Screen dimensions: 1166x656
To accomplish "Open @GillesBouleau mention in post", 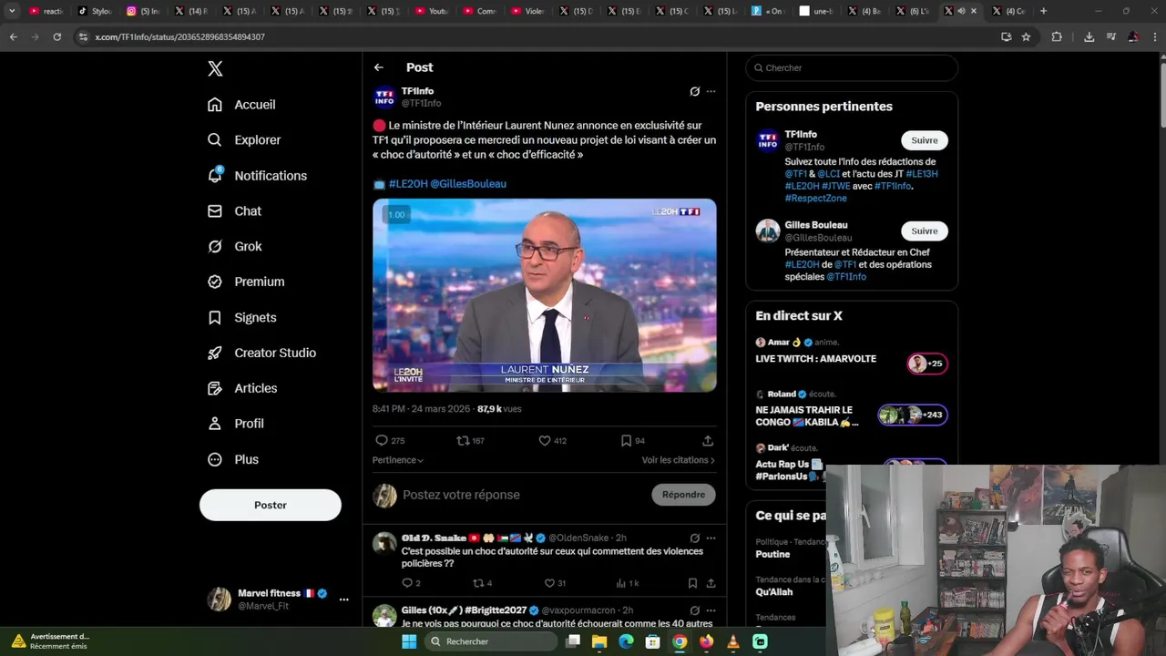I will (x=468, y=184).
